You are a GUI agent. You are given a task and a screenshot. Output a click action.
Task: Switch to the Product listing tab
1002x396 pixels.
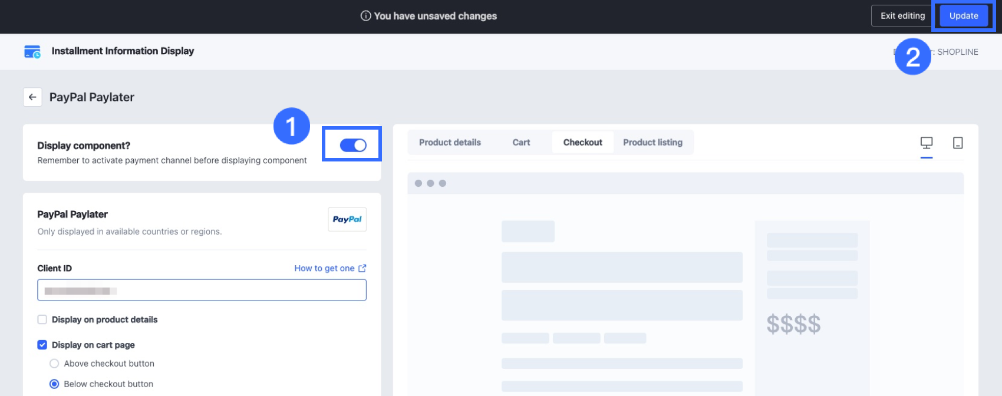click(652, 143)
